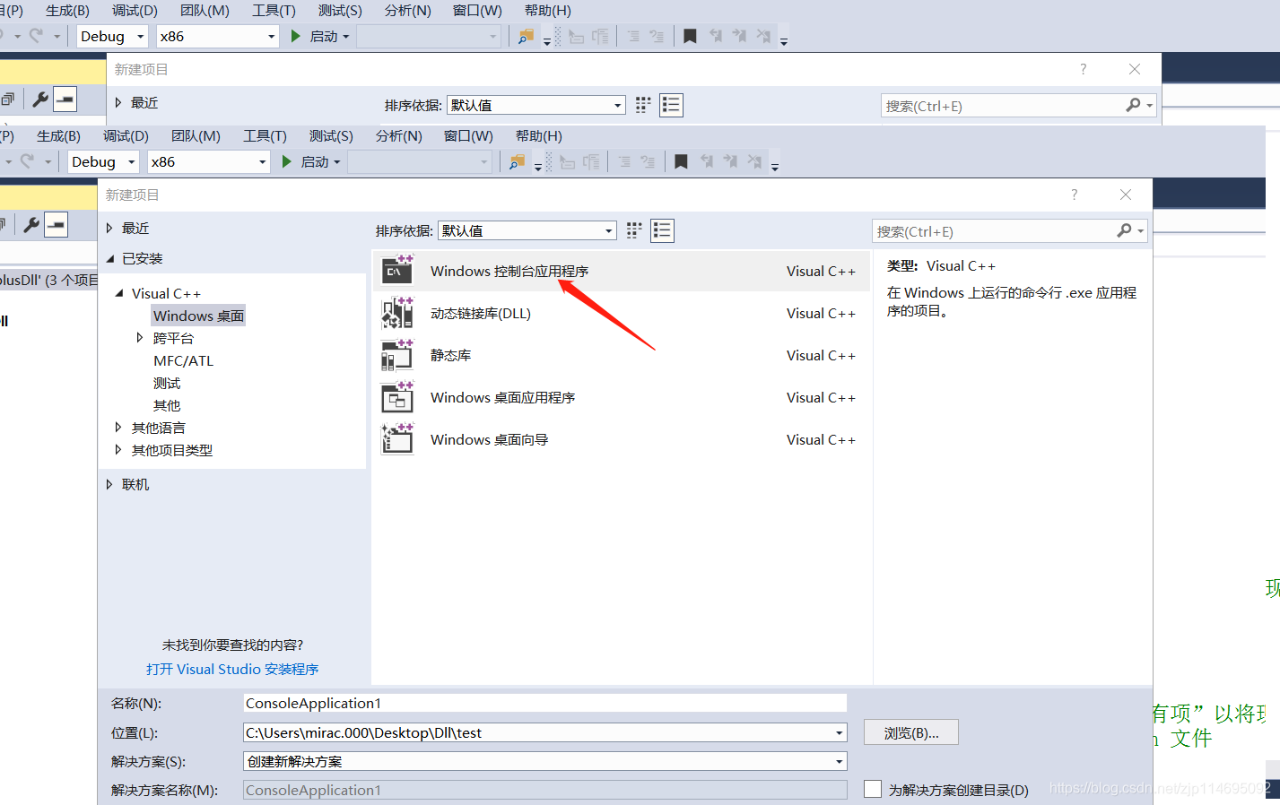Click search magnifier in back dialog
This screenshot has width=1280, height=805.
pos(1133,106)
